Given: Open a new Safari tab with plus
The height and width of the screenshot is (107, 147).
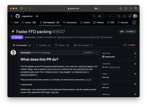Looking at the screenshot, I should tap(131, 8).
